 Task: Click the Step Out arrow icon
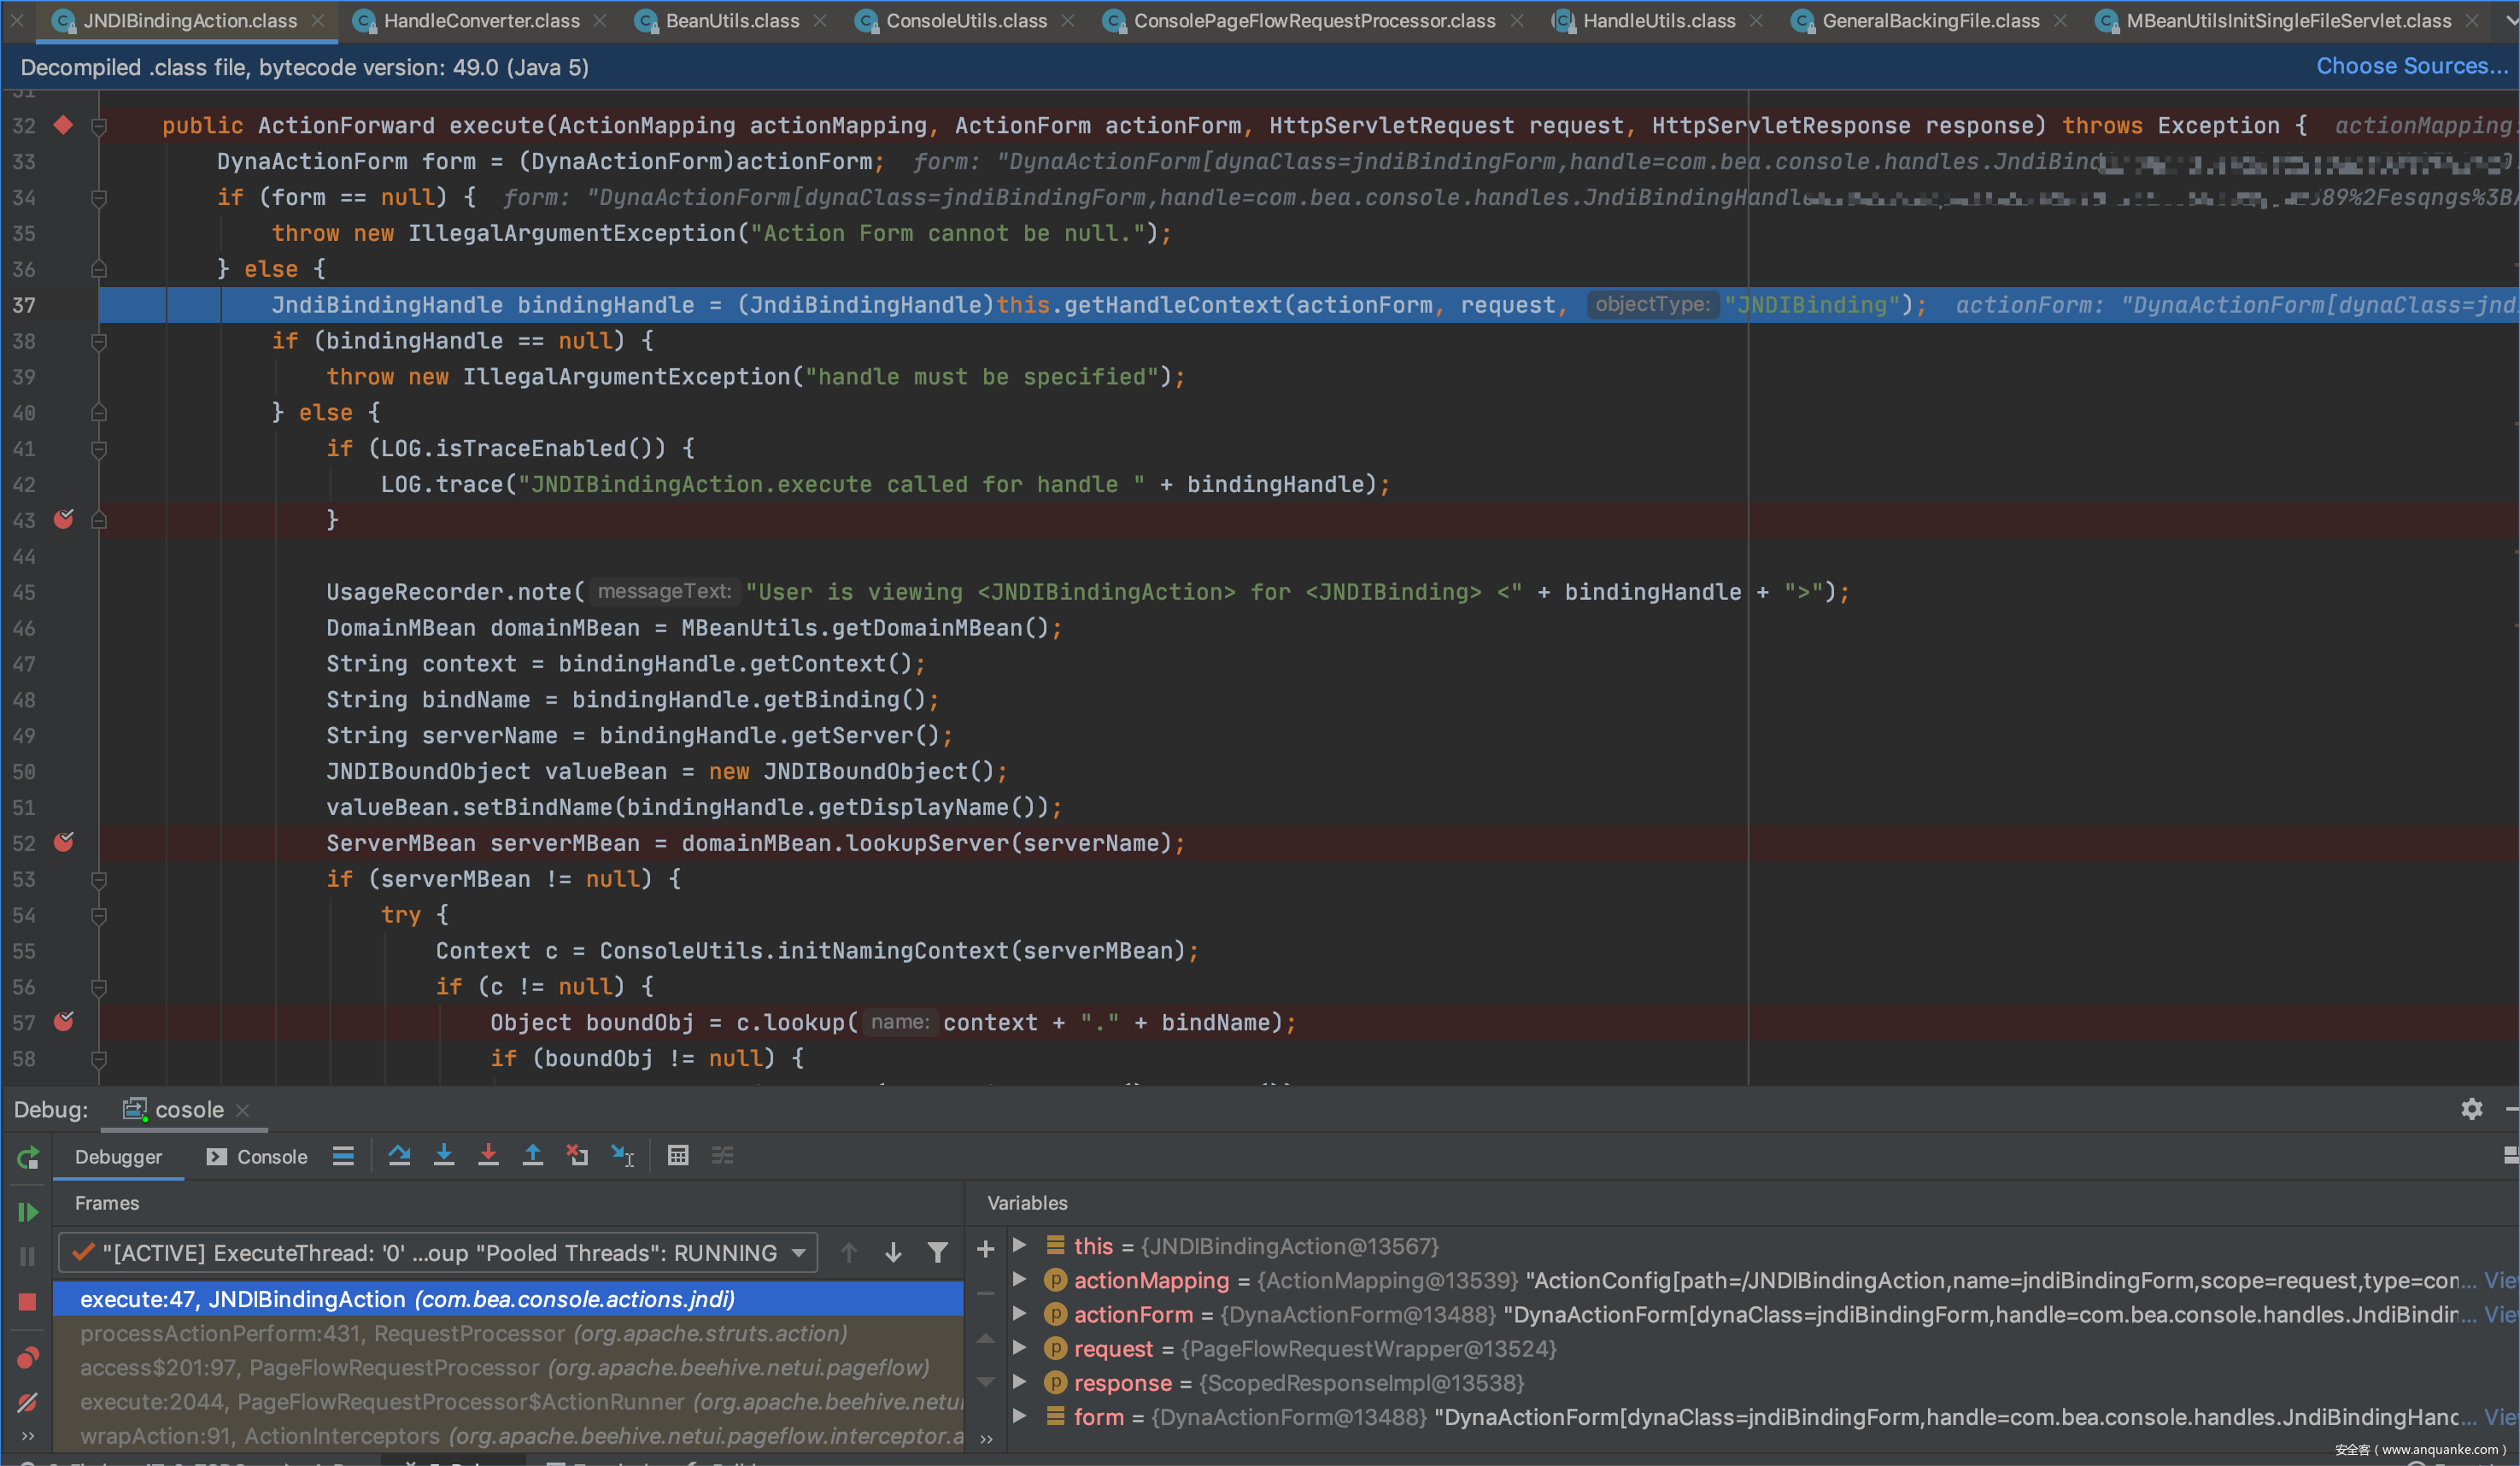pyautogui.click(x=532, y=1156)
